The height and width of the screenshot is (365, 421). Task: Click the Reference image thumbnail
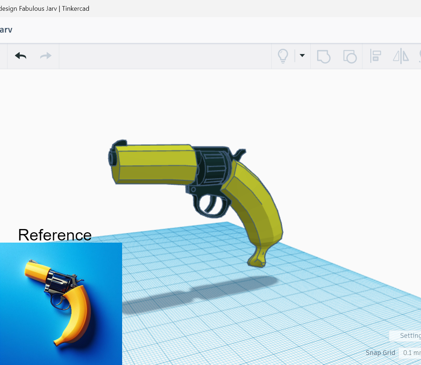pyautogui.click(x=61, y=303)
